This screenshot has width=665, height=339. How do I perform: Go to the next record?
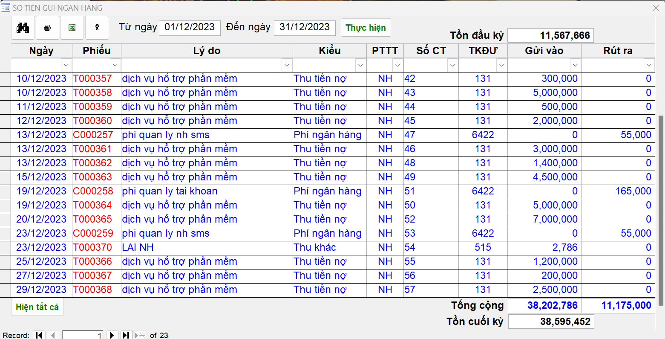click(112, 335)
